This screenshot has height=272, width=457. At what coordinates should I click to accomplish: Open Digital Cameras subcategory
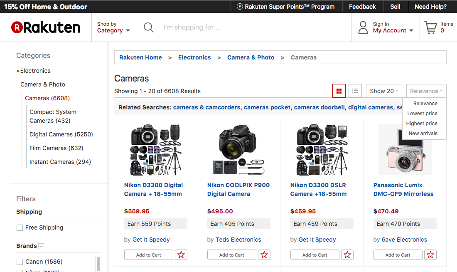(61, 134)
